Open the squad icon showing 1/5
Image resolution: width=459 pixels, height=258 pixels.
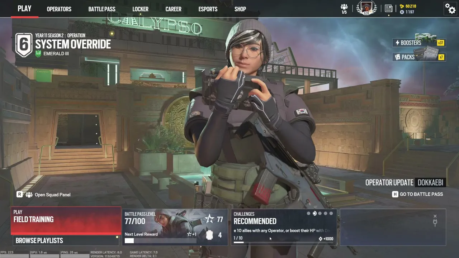pos(344,9)
